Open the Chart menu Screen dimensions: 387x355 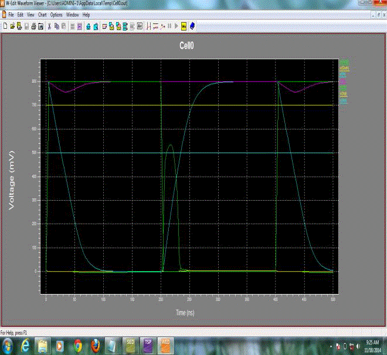[42, 14]
